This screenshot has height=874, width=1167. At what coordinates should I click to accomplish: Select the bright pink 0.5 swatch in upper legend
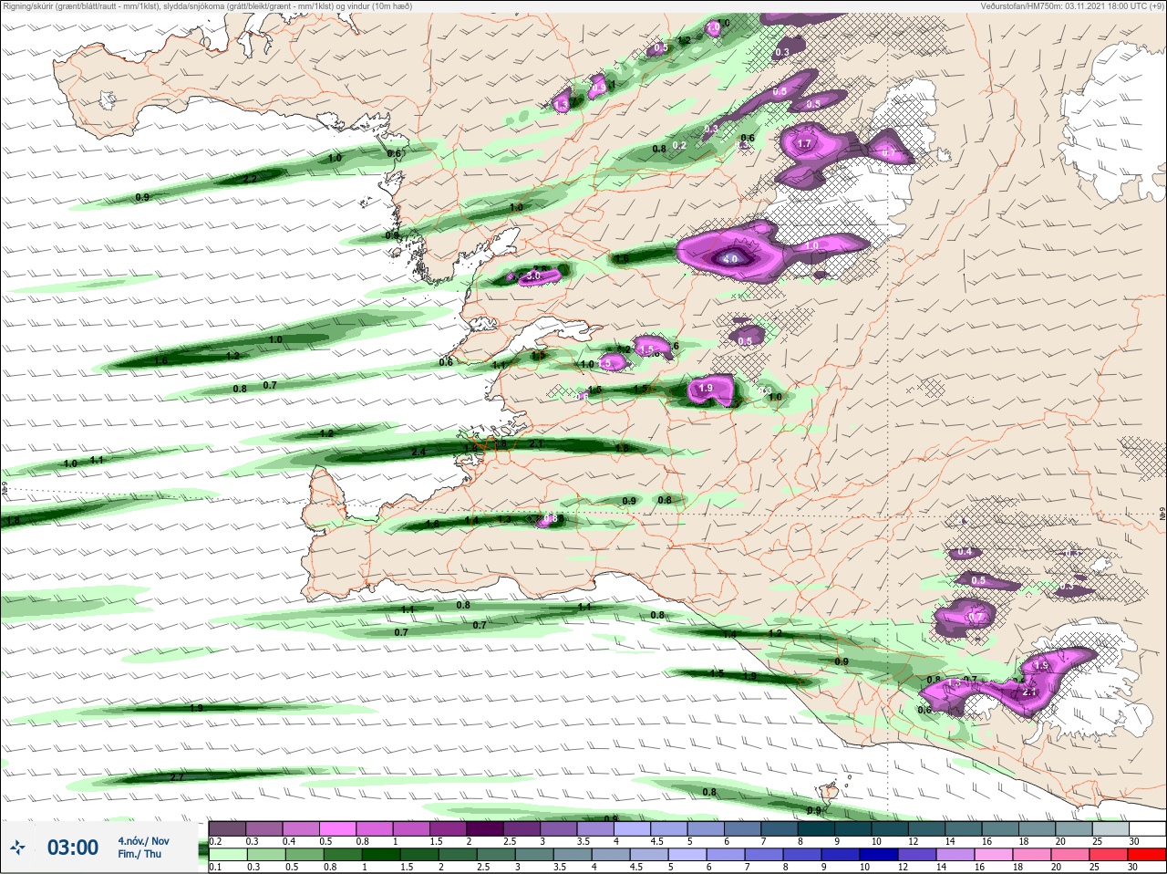pos(338,828)
